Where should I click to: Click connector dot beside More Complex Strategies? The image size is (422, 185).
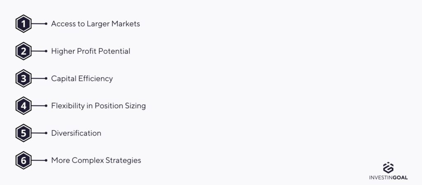point(46,161)
